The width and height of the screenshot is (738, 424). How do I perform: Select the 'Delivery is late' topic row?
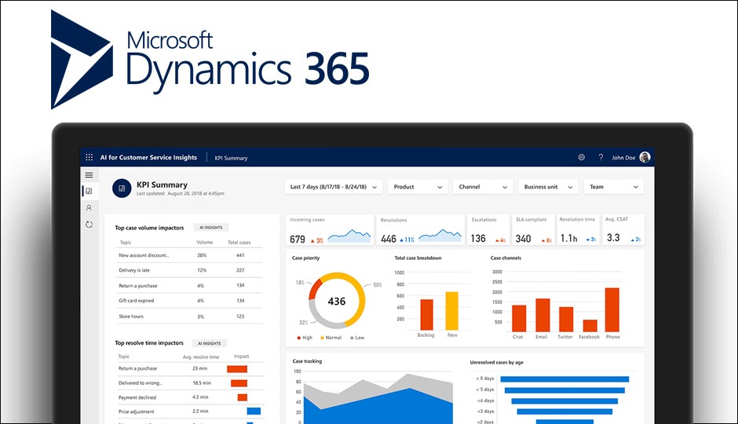coord(188,270)
